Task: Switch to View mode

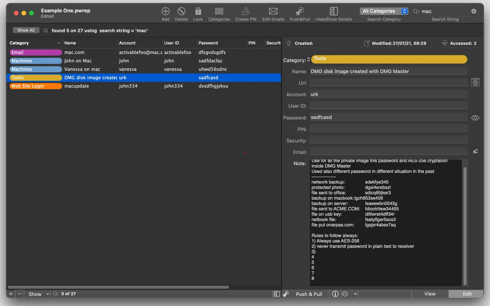Action: coord(430,294)
